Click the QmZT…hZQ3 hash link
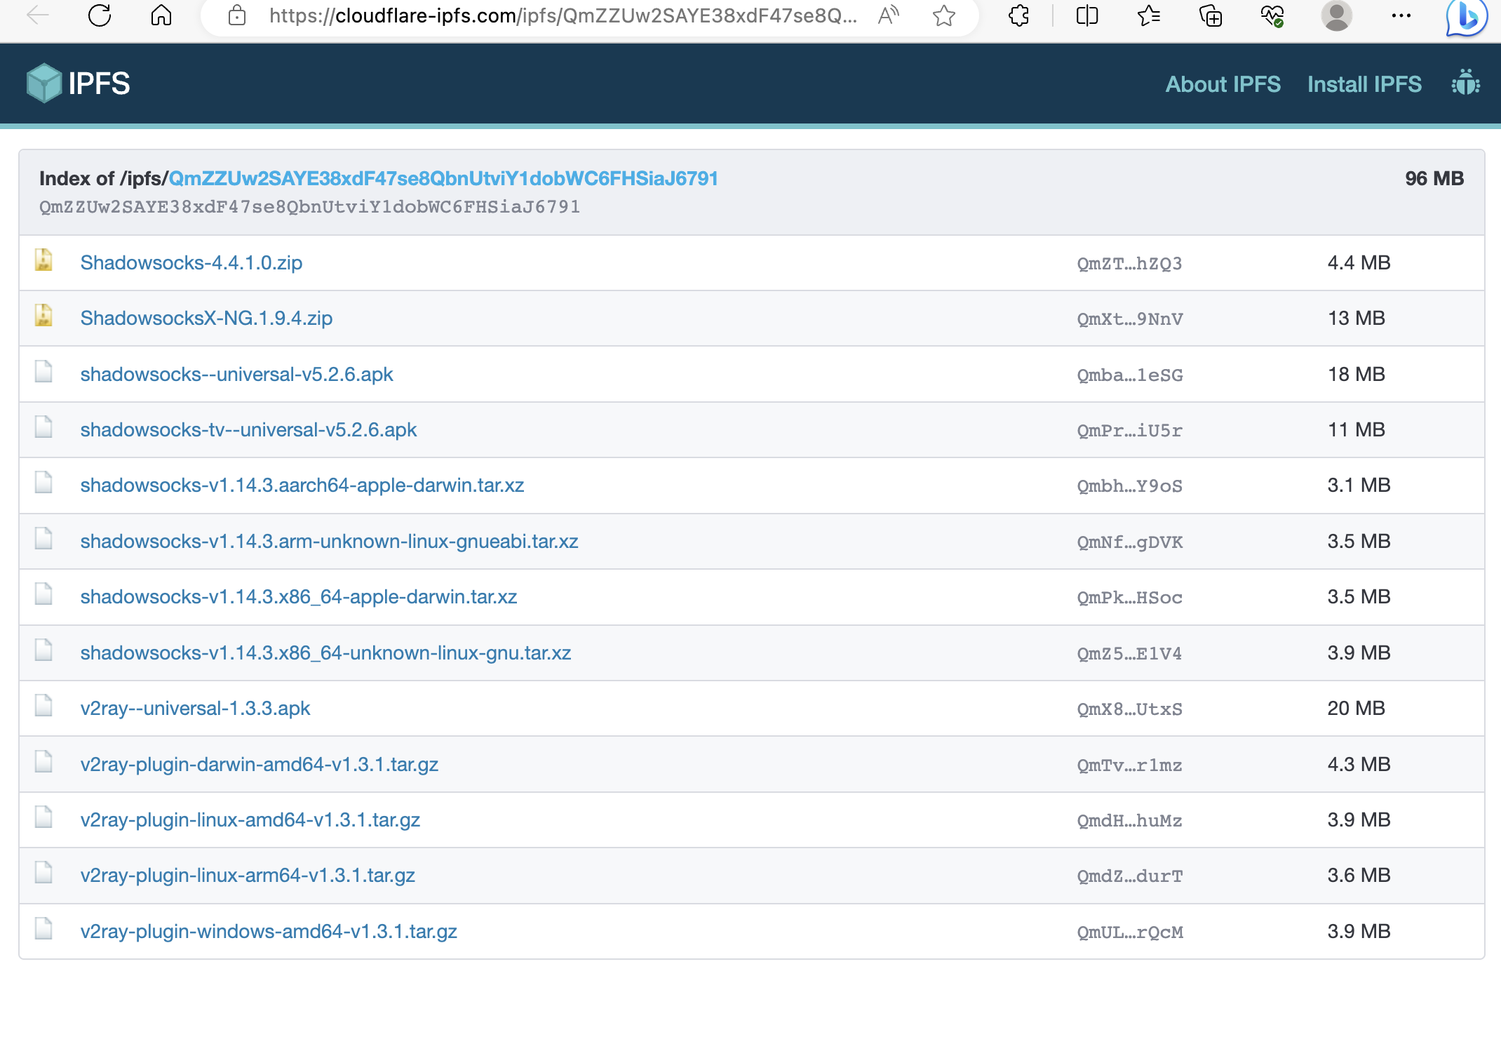This screenshot has height=1044, width=1501. pyautogui.click(x=1129, y=263)
